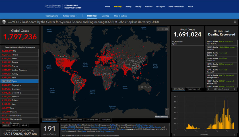Zoom in on the map with plus button

click(x=167, y=110)
